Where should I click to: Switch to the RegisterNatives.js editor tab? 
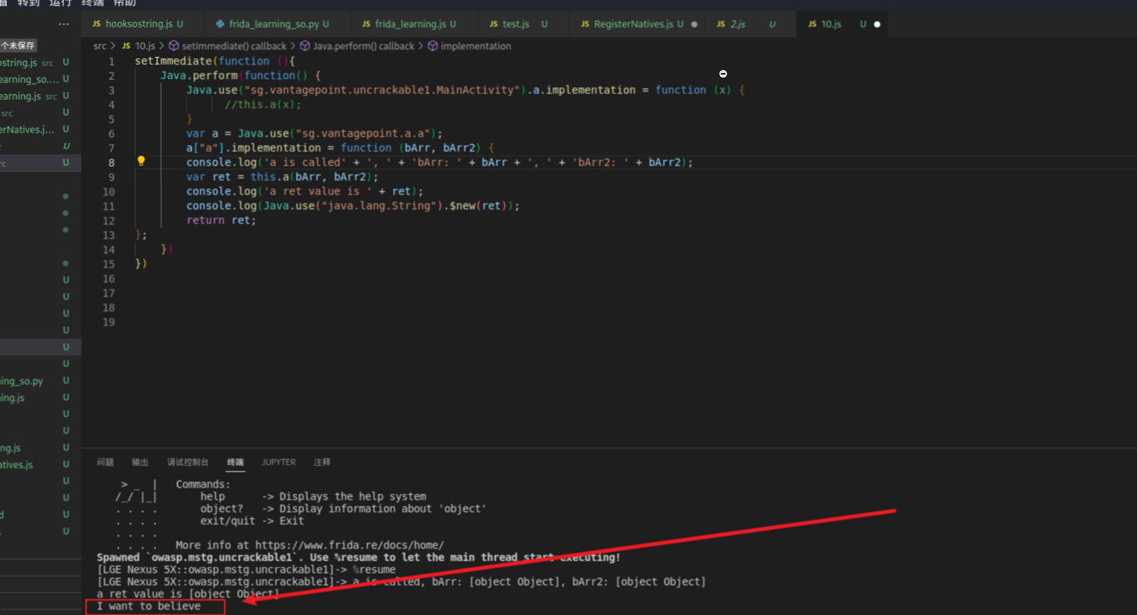(x=638, y=24)
